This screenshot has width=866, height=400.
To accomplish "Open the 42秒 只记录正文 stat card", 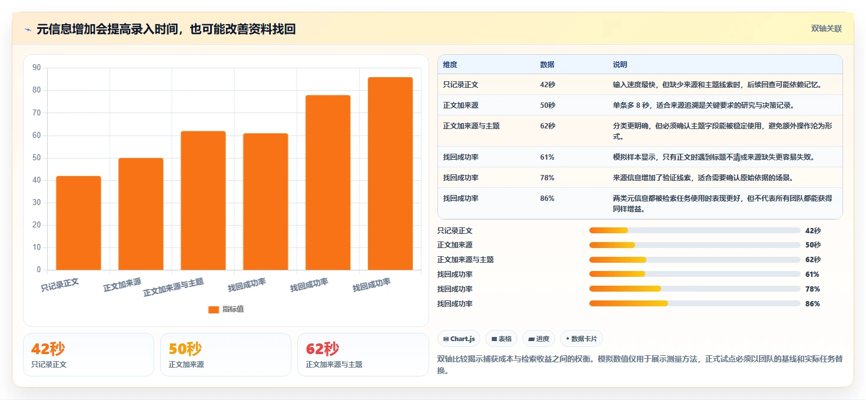I will coord(88,355).
